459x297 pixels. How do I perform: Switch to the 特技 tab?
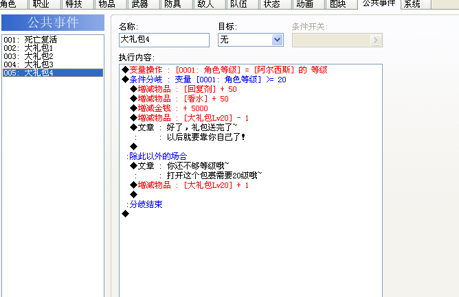[x=77, y=4]
